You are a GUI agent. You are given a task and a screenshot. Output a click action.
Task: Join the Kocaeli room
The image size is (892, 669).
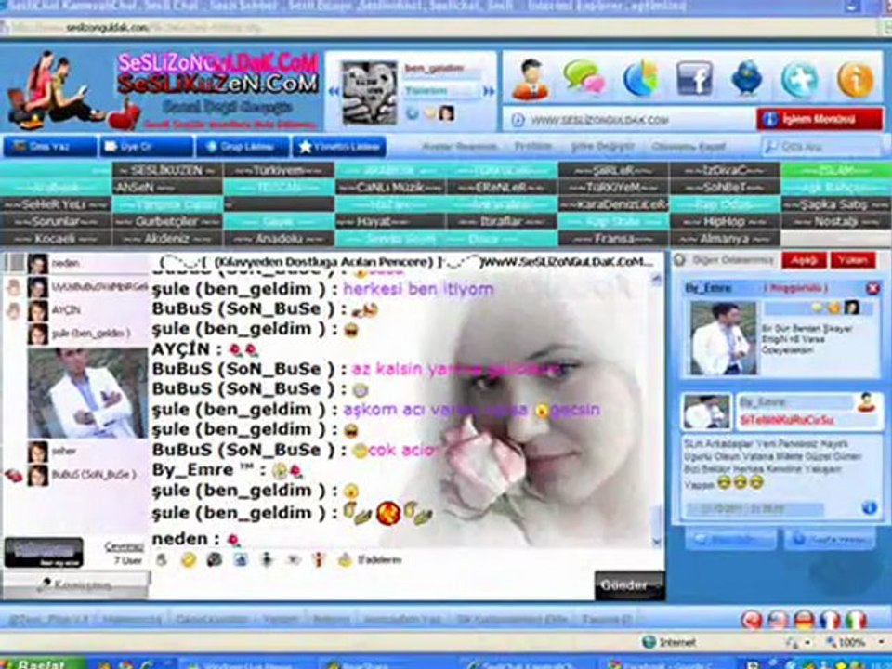point(55,239)
